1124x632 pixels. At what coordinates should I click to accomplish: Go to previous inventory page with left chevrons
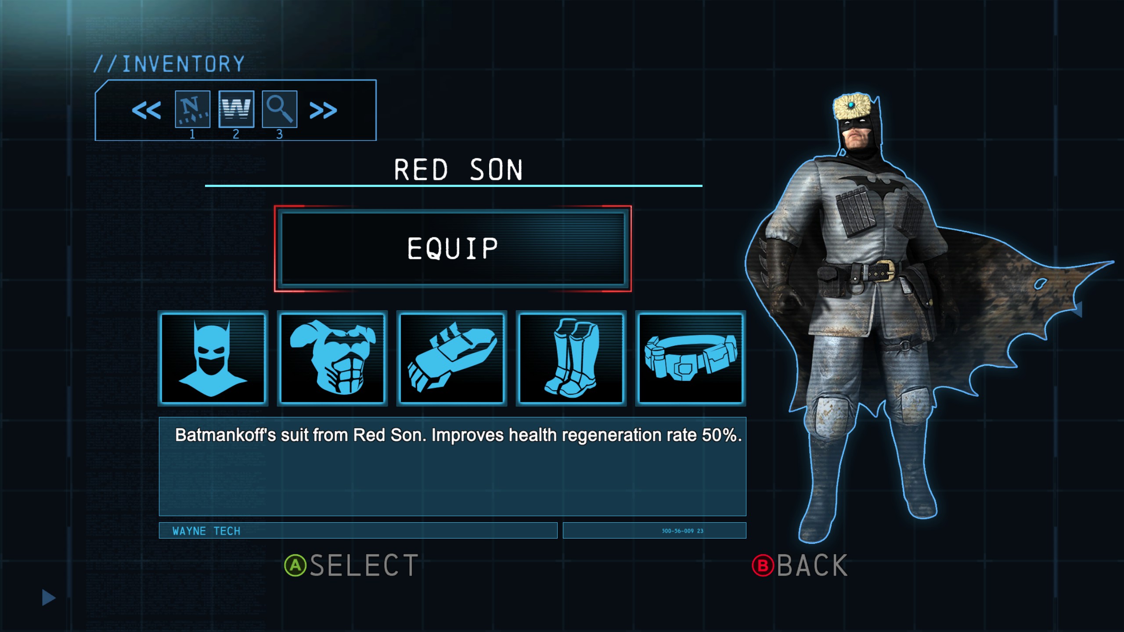click(146, 110)
